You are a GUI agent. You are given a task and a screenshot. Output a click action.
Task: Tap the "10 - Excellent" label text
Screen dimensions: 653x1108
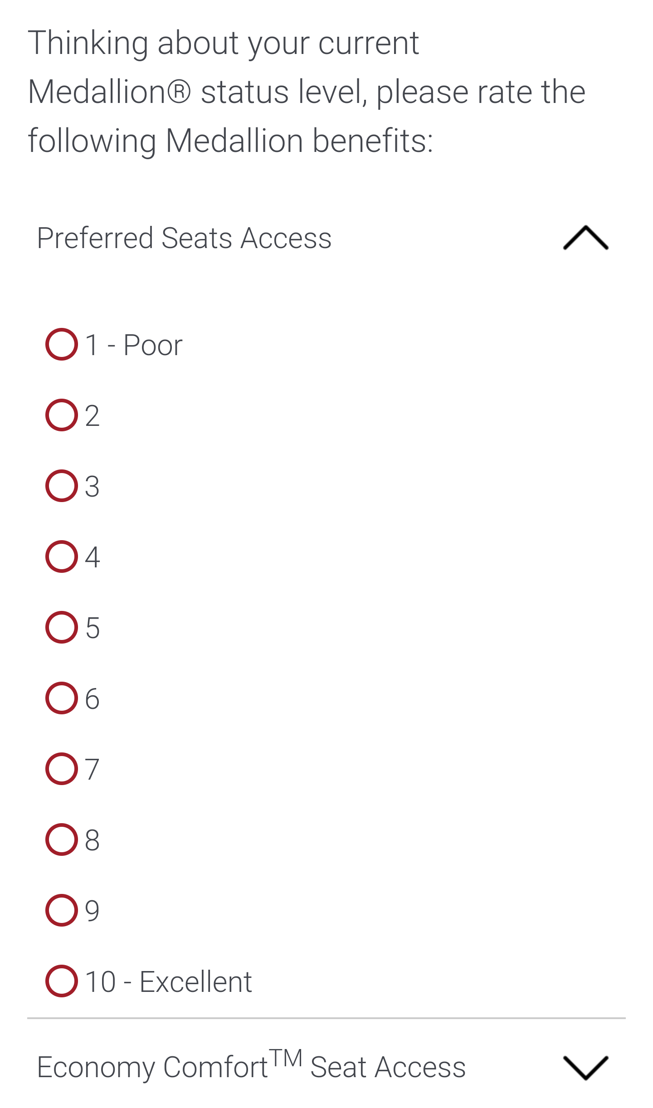(x=168, y=982)
